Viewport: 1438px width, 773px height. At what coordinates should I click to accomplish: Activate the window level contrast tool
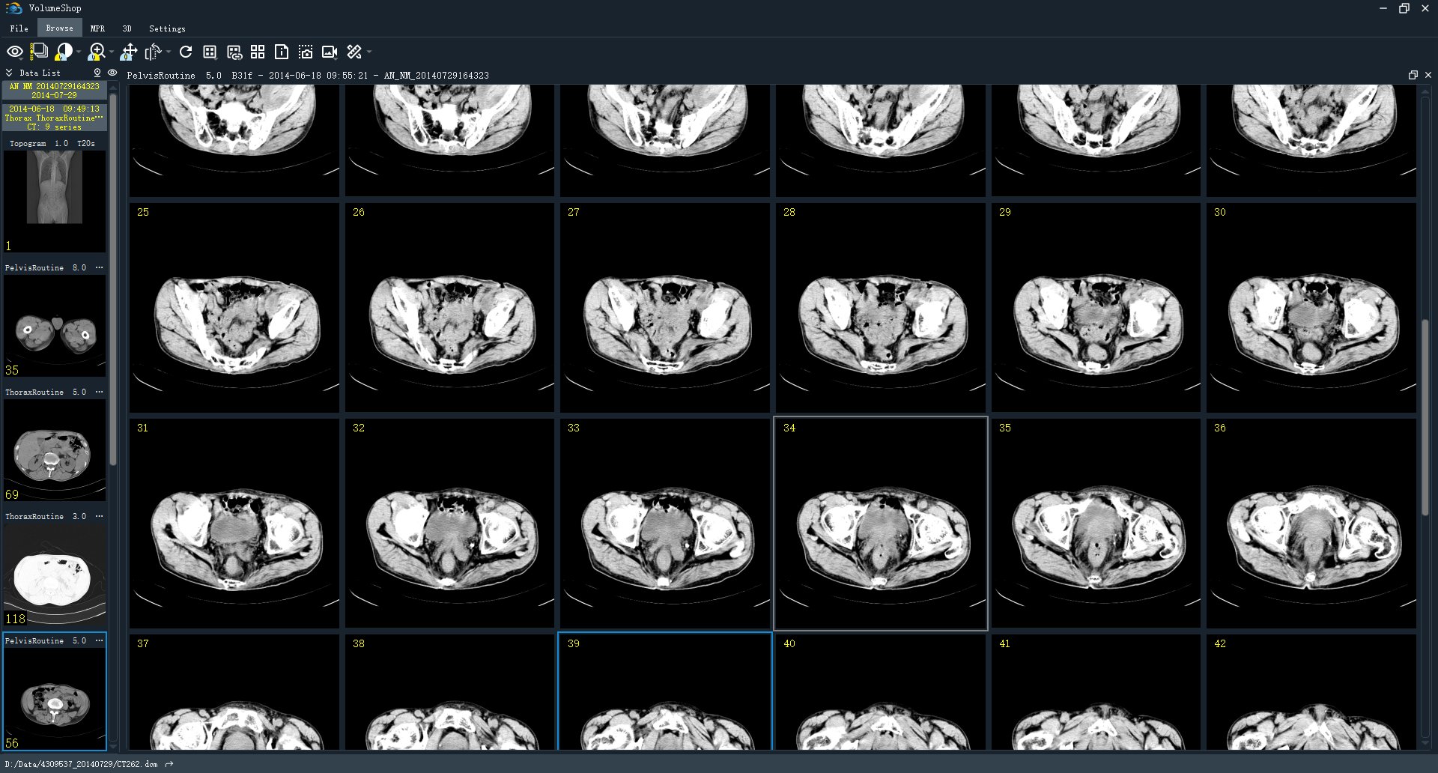click(x=64, y=52)
